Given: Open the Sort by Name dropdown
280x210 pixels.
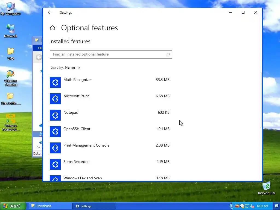Looking at the screenshot, I should click(x=66, y=67).
